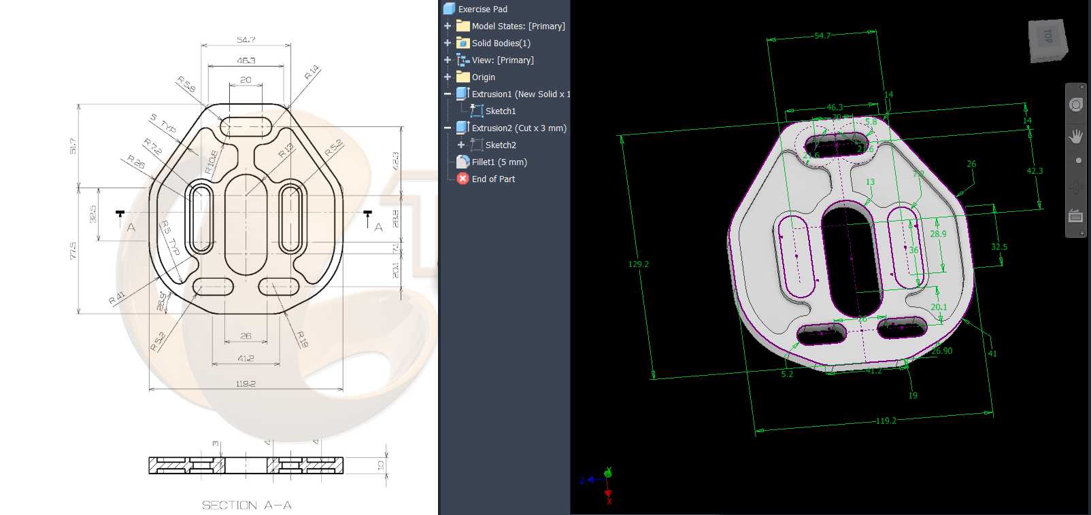The height and width of the screenshot is (515, 1091).
Task: Activate the Pan hand tool
Action: point(1076,136)
